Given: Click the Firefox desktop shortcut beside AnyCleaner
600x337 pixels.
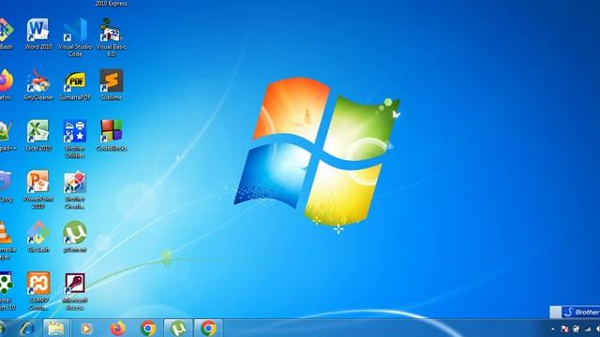Looking at the screenshot, I should click(6, 84).
